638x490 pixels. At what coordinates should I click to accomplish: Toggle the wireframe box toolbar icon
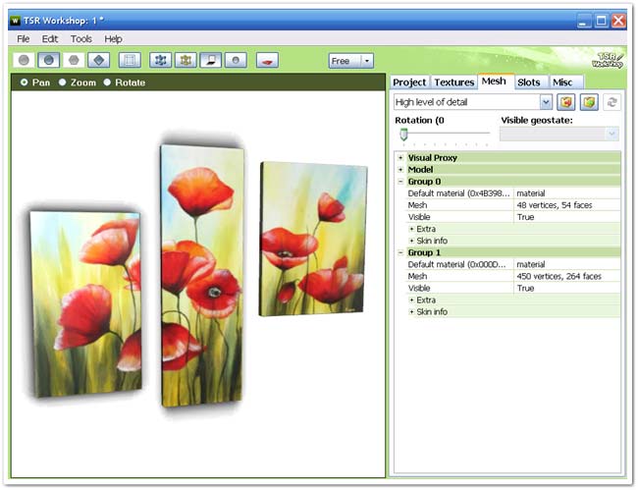point(130,61)
